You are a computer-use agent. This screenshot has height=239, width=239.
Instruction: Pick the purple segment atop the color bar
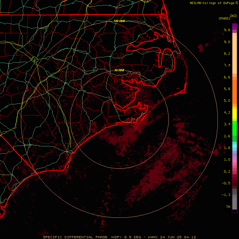[234, 27]
